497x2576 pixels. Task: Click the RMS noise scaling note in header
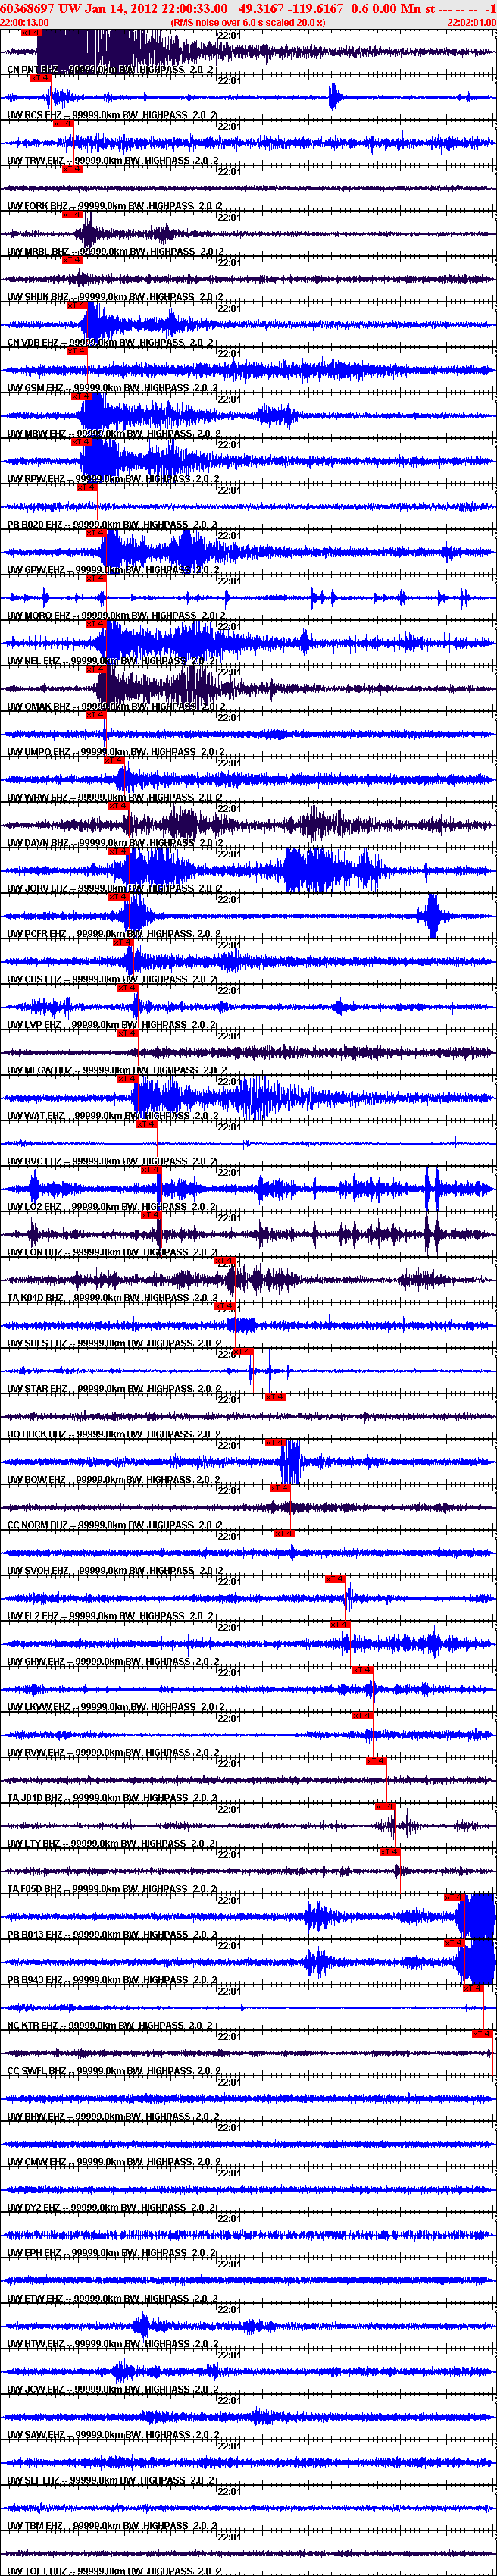point(248,22)
